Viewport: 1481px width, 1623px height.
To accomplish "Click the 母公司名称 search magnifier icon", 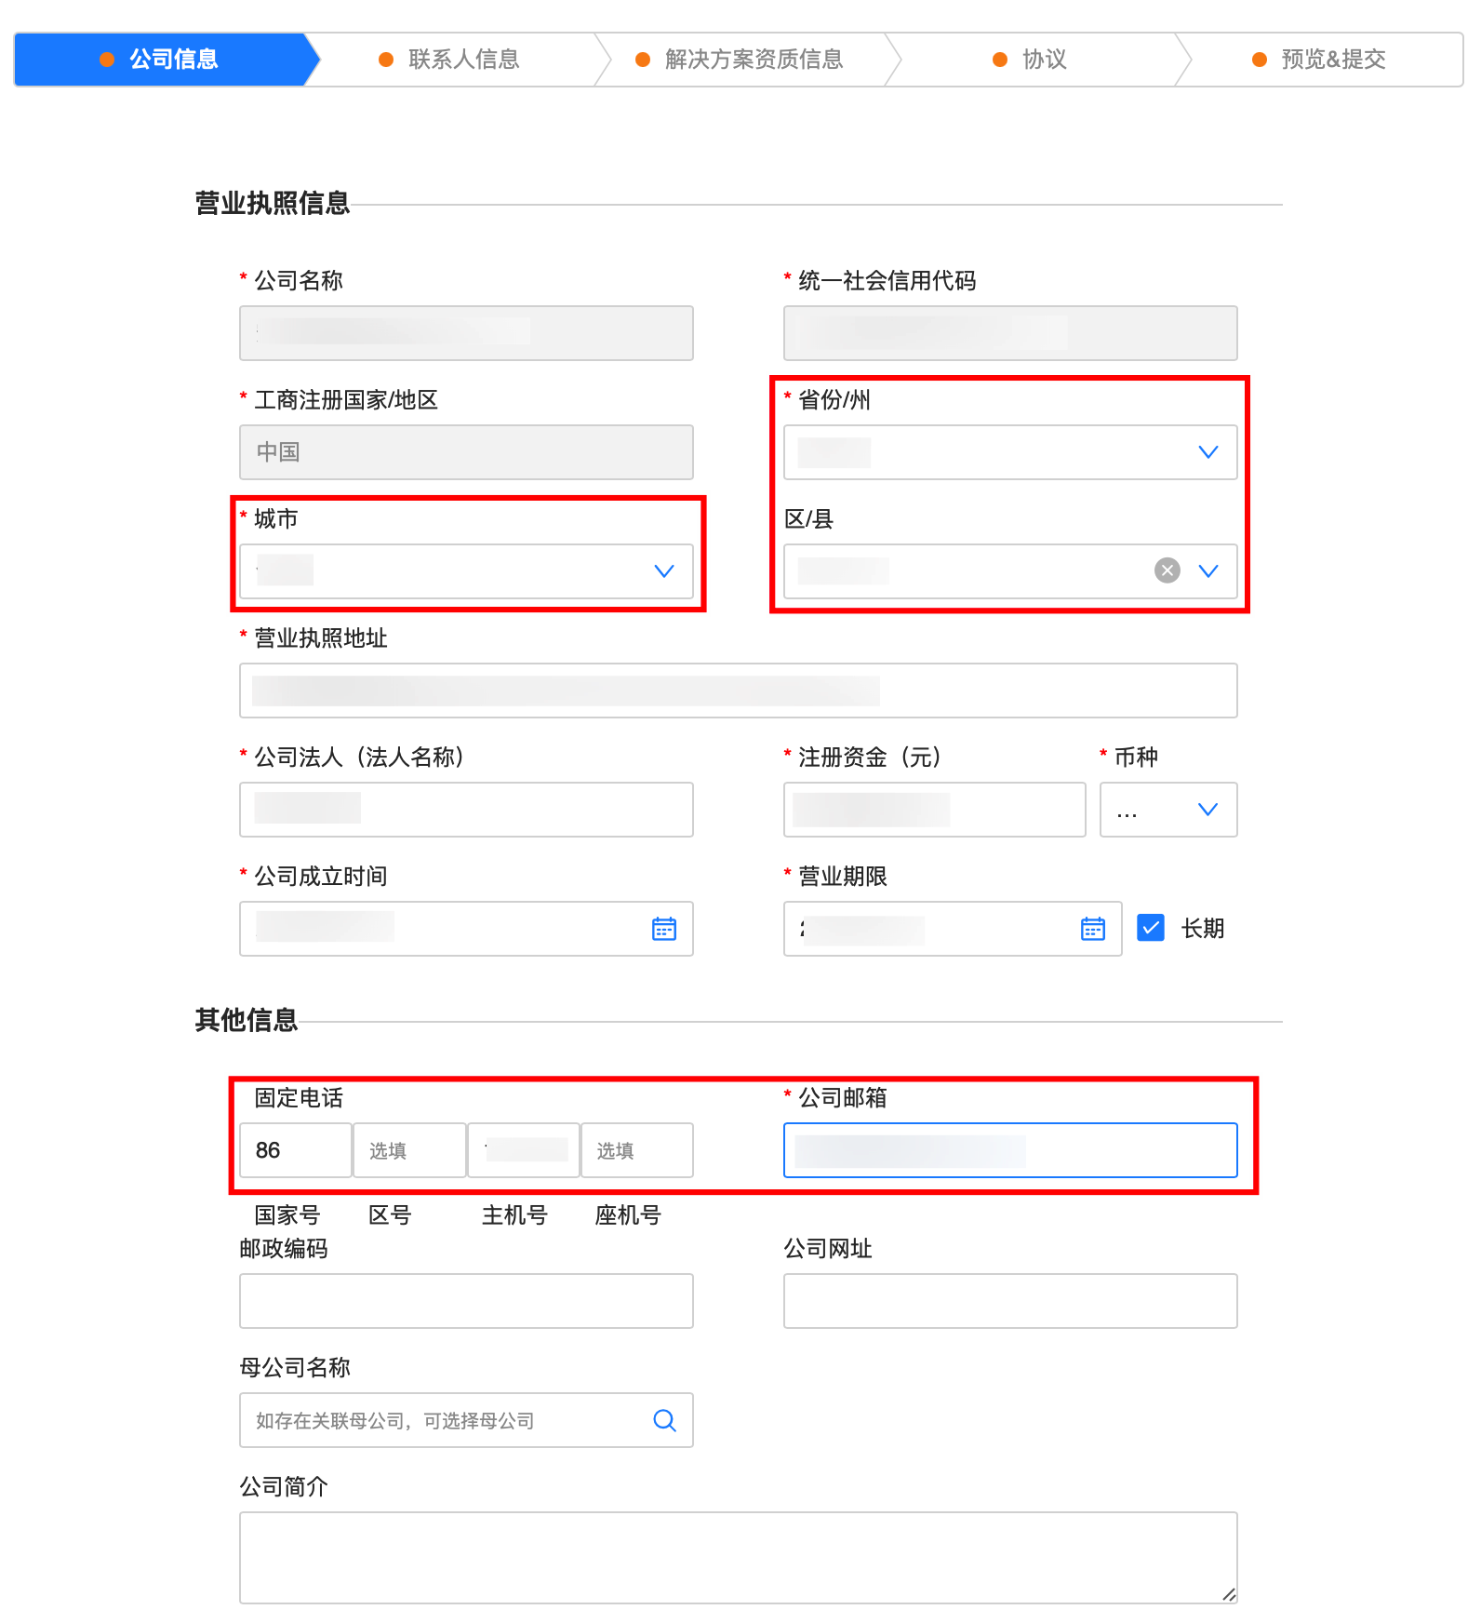I will pyautogui.click(x=664, y=1420).
